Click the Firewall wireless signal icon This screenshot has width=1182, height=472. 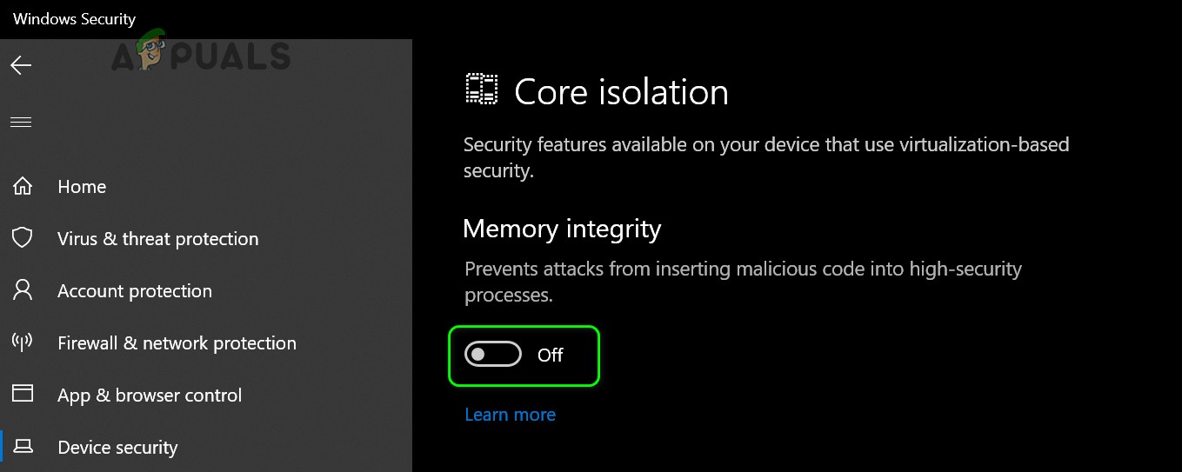pos(23,342)
